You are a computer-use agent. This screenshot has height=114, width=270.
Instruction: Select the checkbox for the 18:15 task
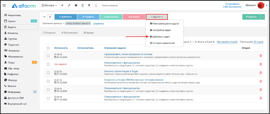(x=48, y=56)
